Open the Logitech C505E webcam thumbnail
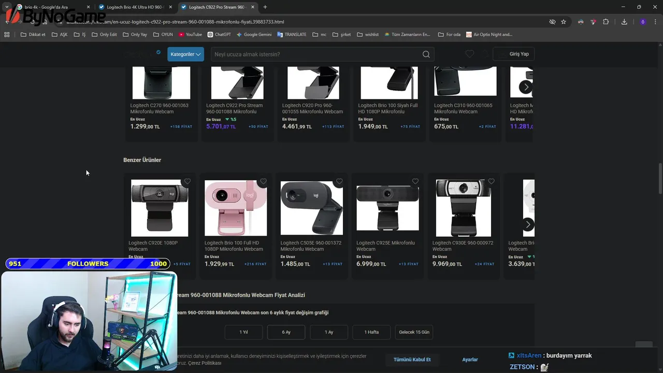The width and height of the screenshot is (663, 373). point(312,208)
